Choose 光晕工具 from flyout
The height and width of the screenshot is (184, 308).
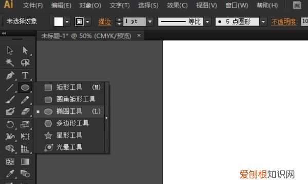(x=69, y=147)
